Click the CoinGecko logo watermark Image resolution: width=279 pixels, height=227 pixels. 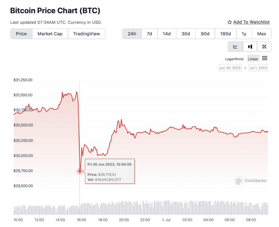(x=250, y=181)
